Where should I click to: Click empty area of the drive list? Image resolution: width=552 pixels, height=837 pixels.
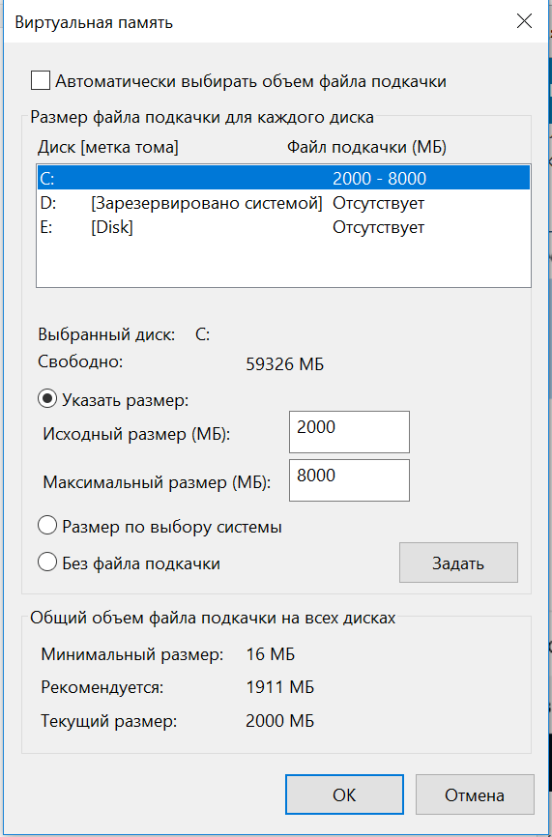283,263
